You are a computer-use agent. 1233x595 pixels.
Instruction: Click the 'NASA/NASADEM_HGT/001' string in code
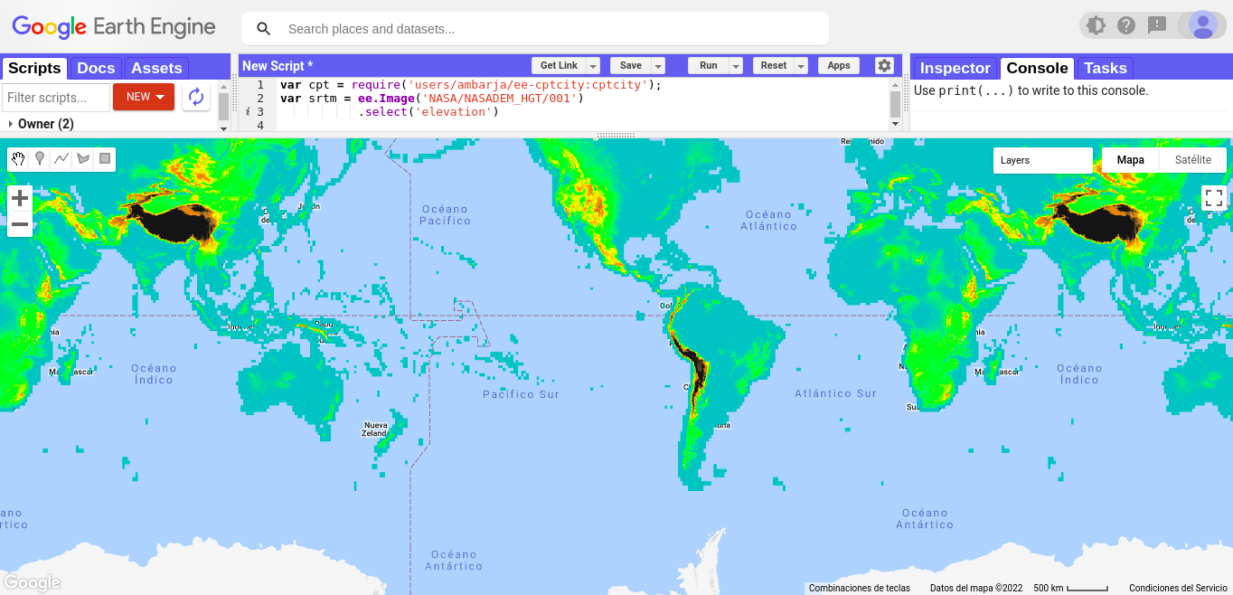(500, 99)
